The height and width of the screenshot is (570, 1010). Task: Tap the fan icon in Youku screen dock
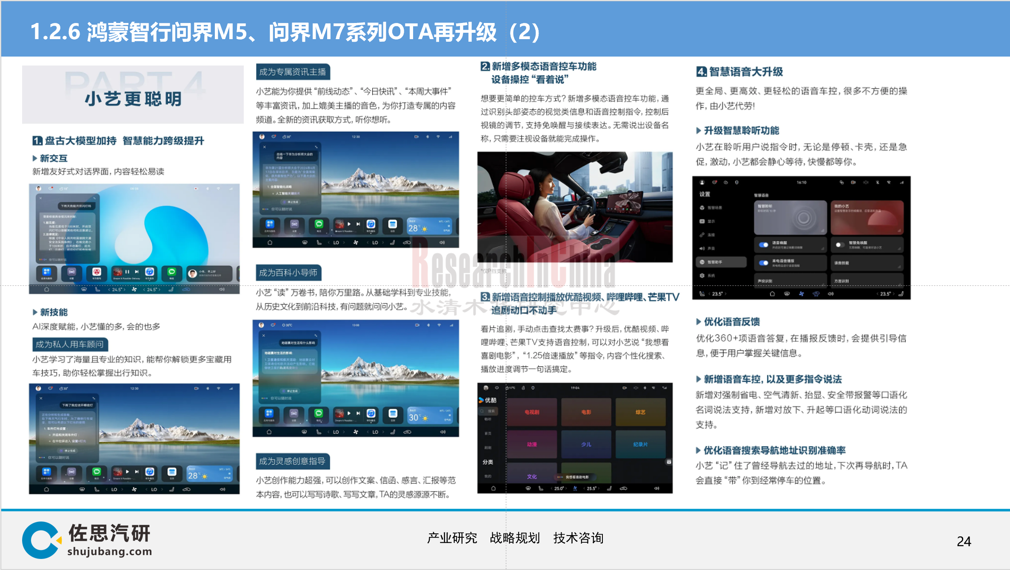(575, 488)
